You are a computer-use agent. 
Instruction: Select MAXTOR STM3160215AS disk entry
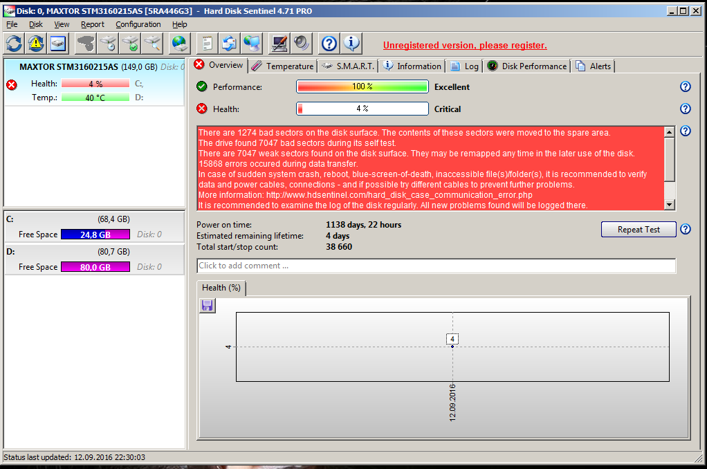(95, 82)
